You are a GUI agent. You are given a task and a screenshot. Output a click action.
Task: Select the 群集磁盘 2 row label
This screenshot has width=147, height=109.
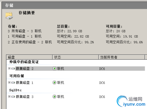pyautogui.click(x=25, y=68)
